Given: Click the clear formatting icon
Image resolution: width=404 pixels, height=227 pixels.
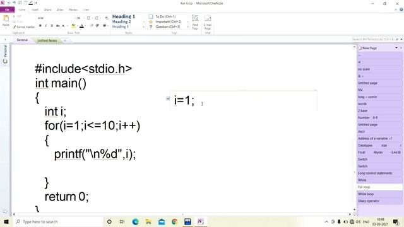Looking at the screenshot, I should point(107,18).
